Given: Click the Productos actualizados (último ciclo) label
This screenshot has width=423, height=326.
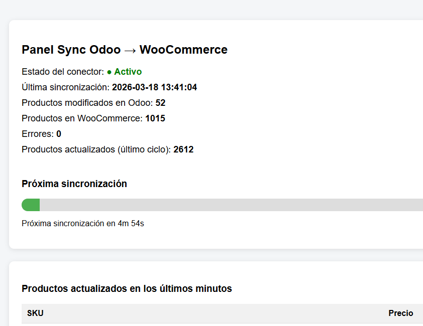Looking at the screenshot, I should (96, 149).
